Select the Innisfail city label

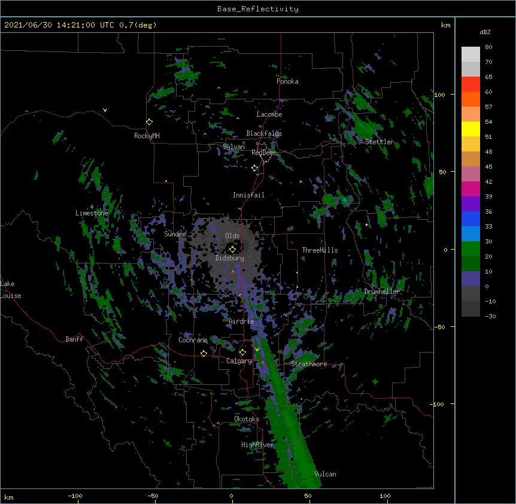(x=248, y=195)
